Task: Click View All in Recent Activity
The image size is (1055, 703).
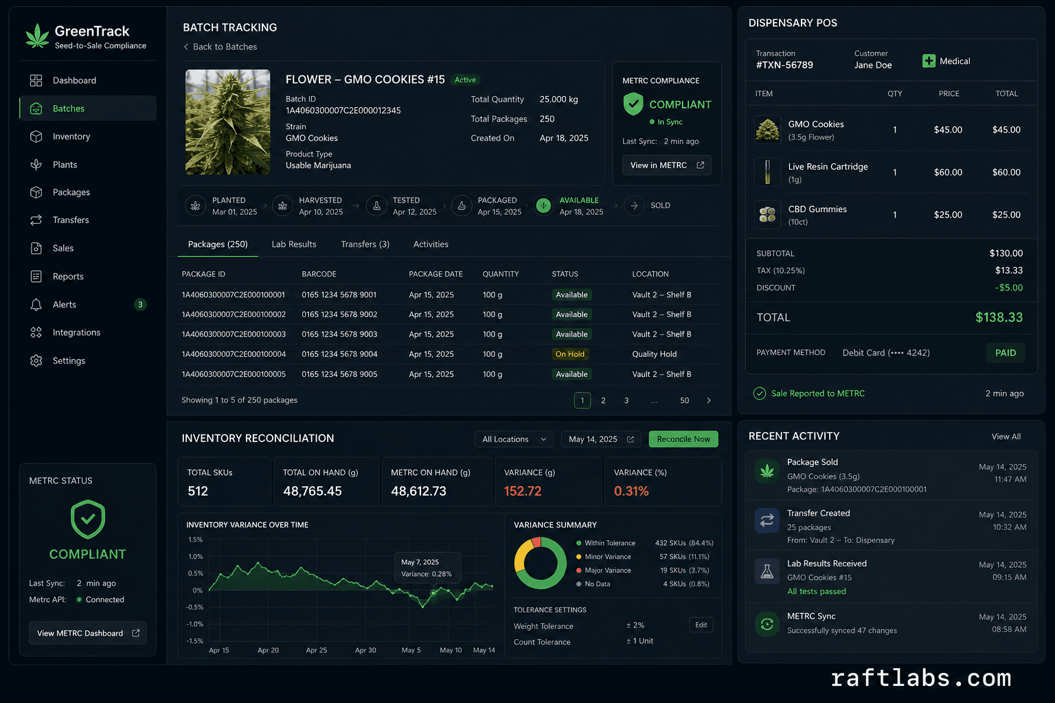Action: point(1006,437)
